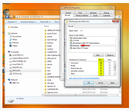Open Include in library dropdown
Viewport: 132px width, 111px height.
(x=28, y=22)
